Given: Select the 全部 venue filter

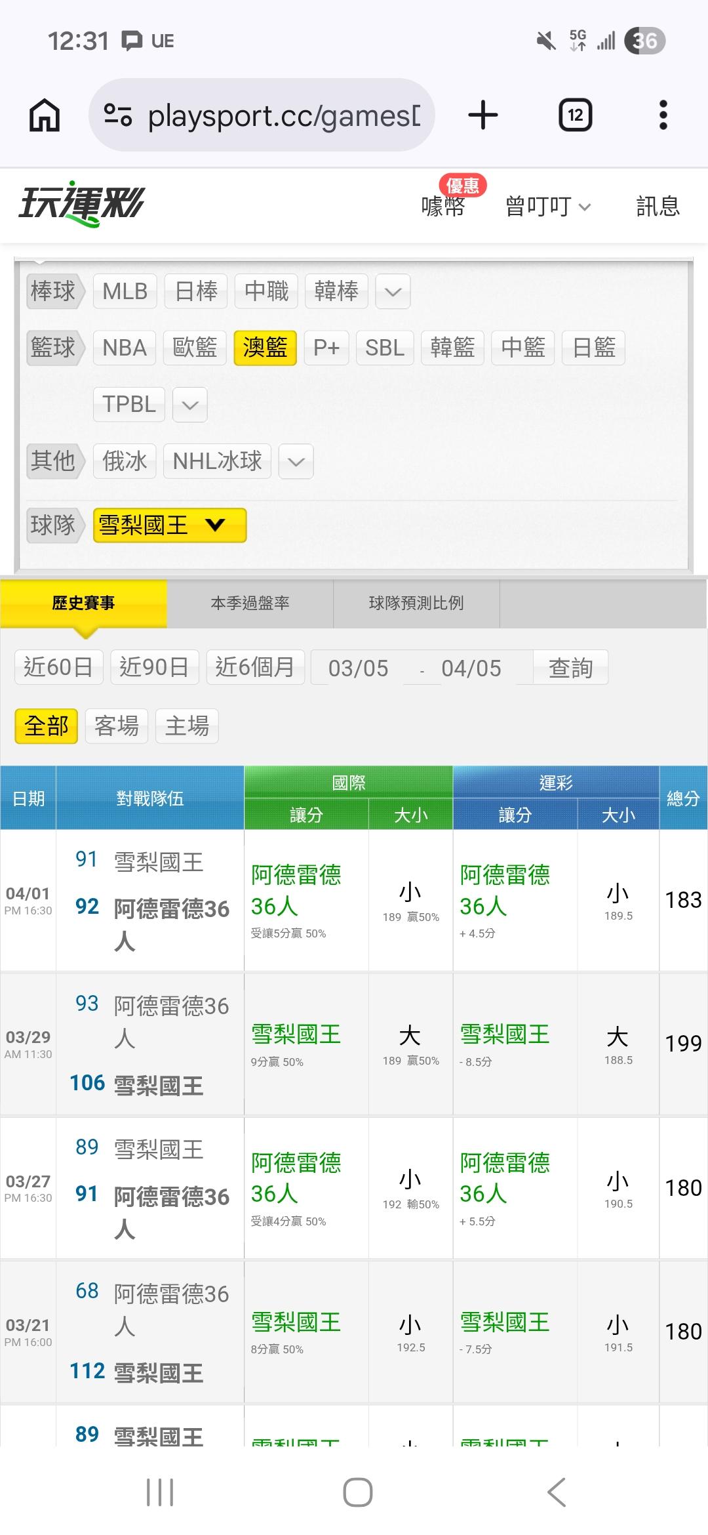Looking at the screenshot, I should tap(46, 726).
